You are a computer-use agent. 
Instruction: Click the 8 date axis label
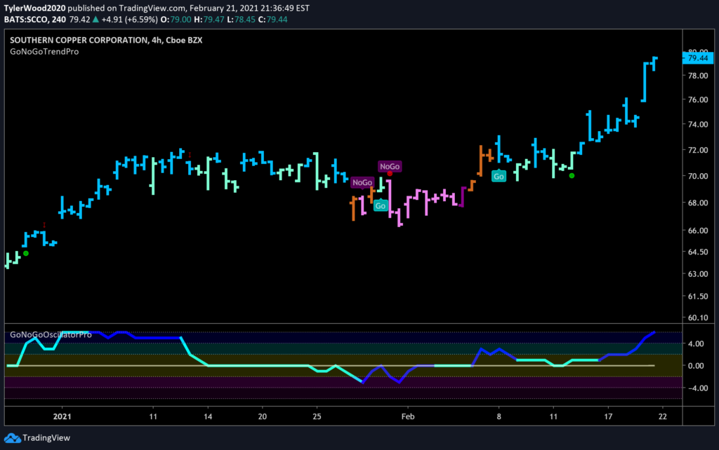pyautogui.click(x=499, y=416)
